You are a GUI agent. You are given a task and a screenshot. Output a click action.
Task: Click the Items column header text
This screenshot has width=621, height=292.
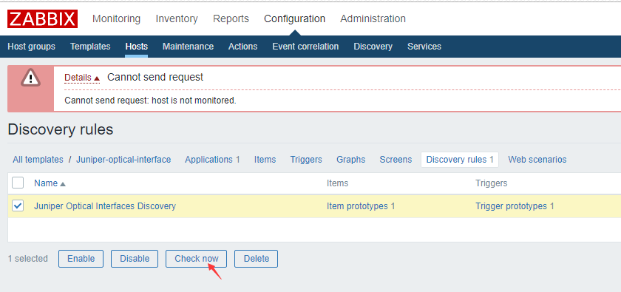click(337, 183)
